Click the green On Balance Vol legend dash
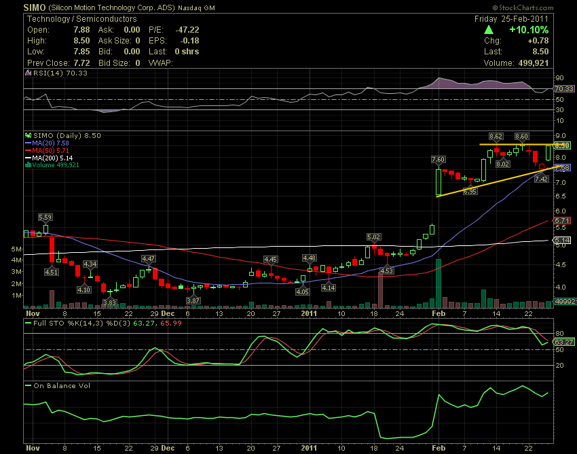Image resolution: width=577 pixels, height=454 pixels. point(28,386)
